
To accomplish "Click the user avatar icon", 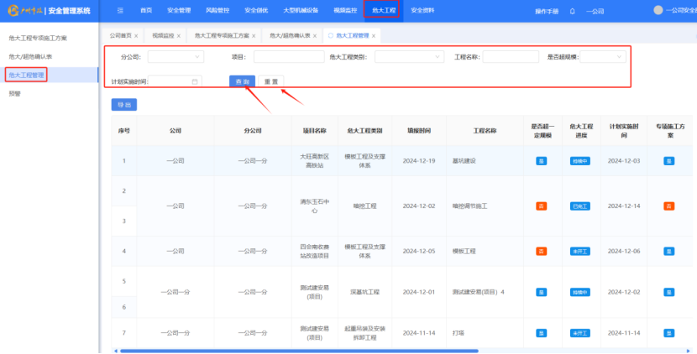I will (658, 10).
